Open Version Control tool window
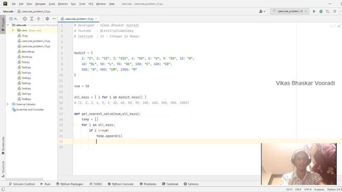This screenshot has width=342, height=192. [22, 184]
